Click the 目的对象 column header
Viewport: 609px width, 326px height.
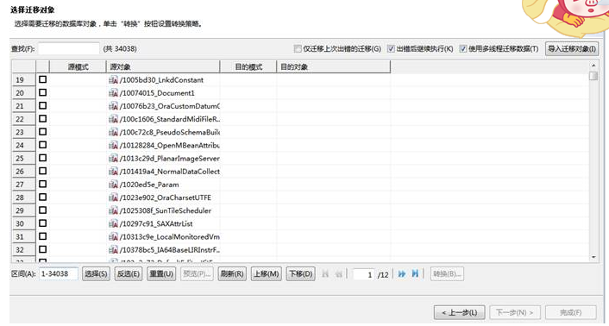(334, 66)
